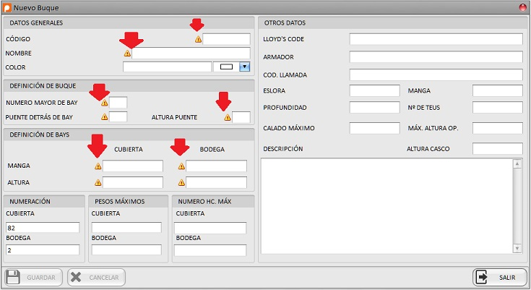Click the GUARDAR button
Viewport: 531px width, 290px height.
[x=33, y=278]
